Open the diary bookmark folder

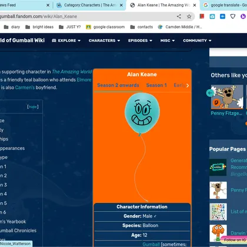click(12, 27)
